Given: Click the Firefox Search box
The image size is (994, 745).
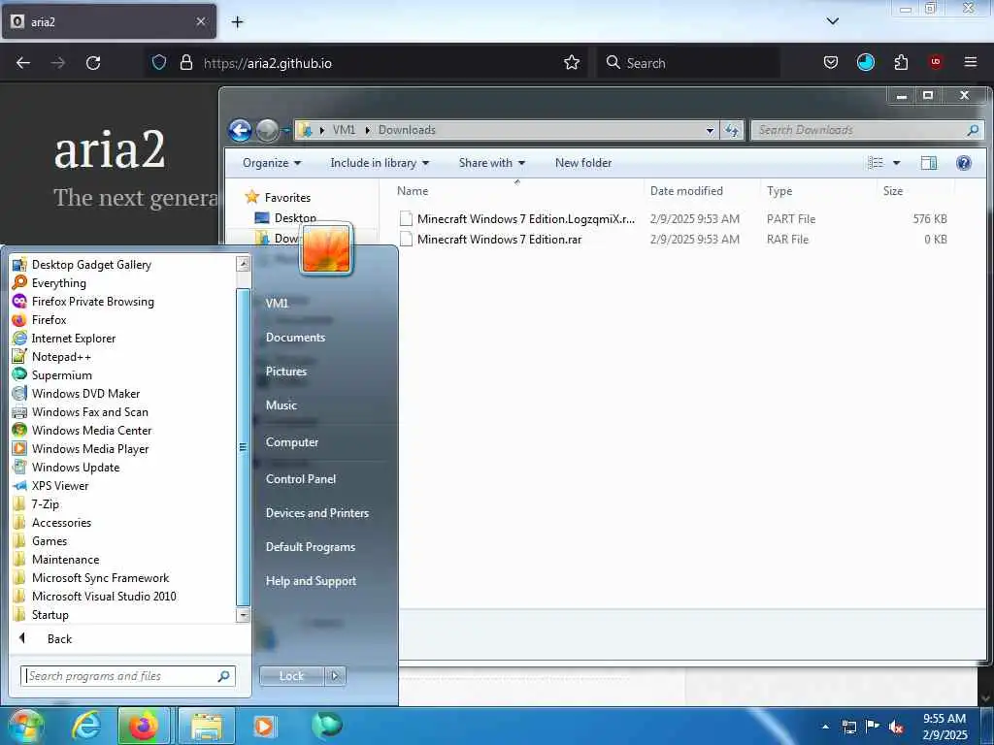Looking at the screenshot, I should [x=688, y=63].
